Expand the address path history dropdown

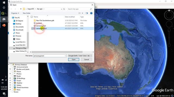coord(61,9)
